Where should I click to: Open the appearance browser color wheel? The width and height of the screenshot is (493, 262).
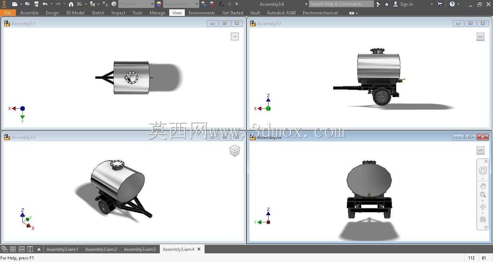159,4
